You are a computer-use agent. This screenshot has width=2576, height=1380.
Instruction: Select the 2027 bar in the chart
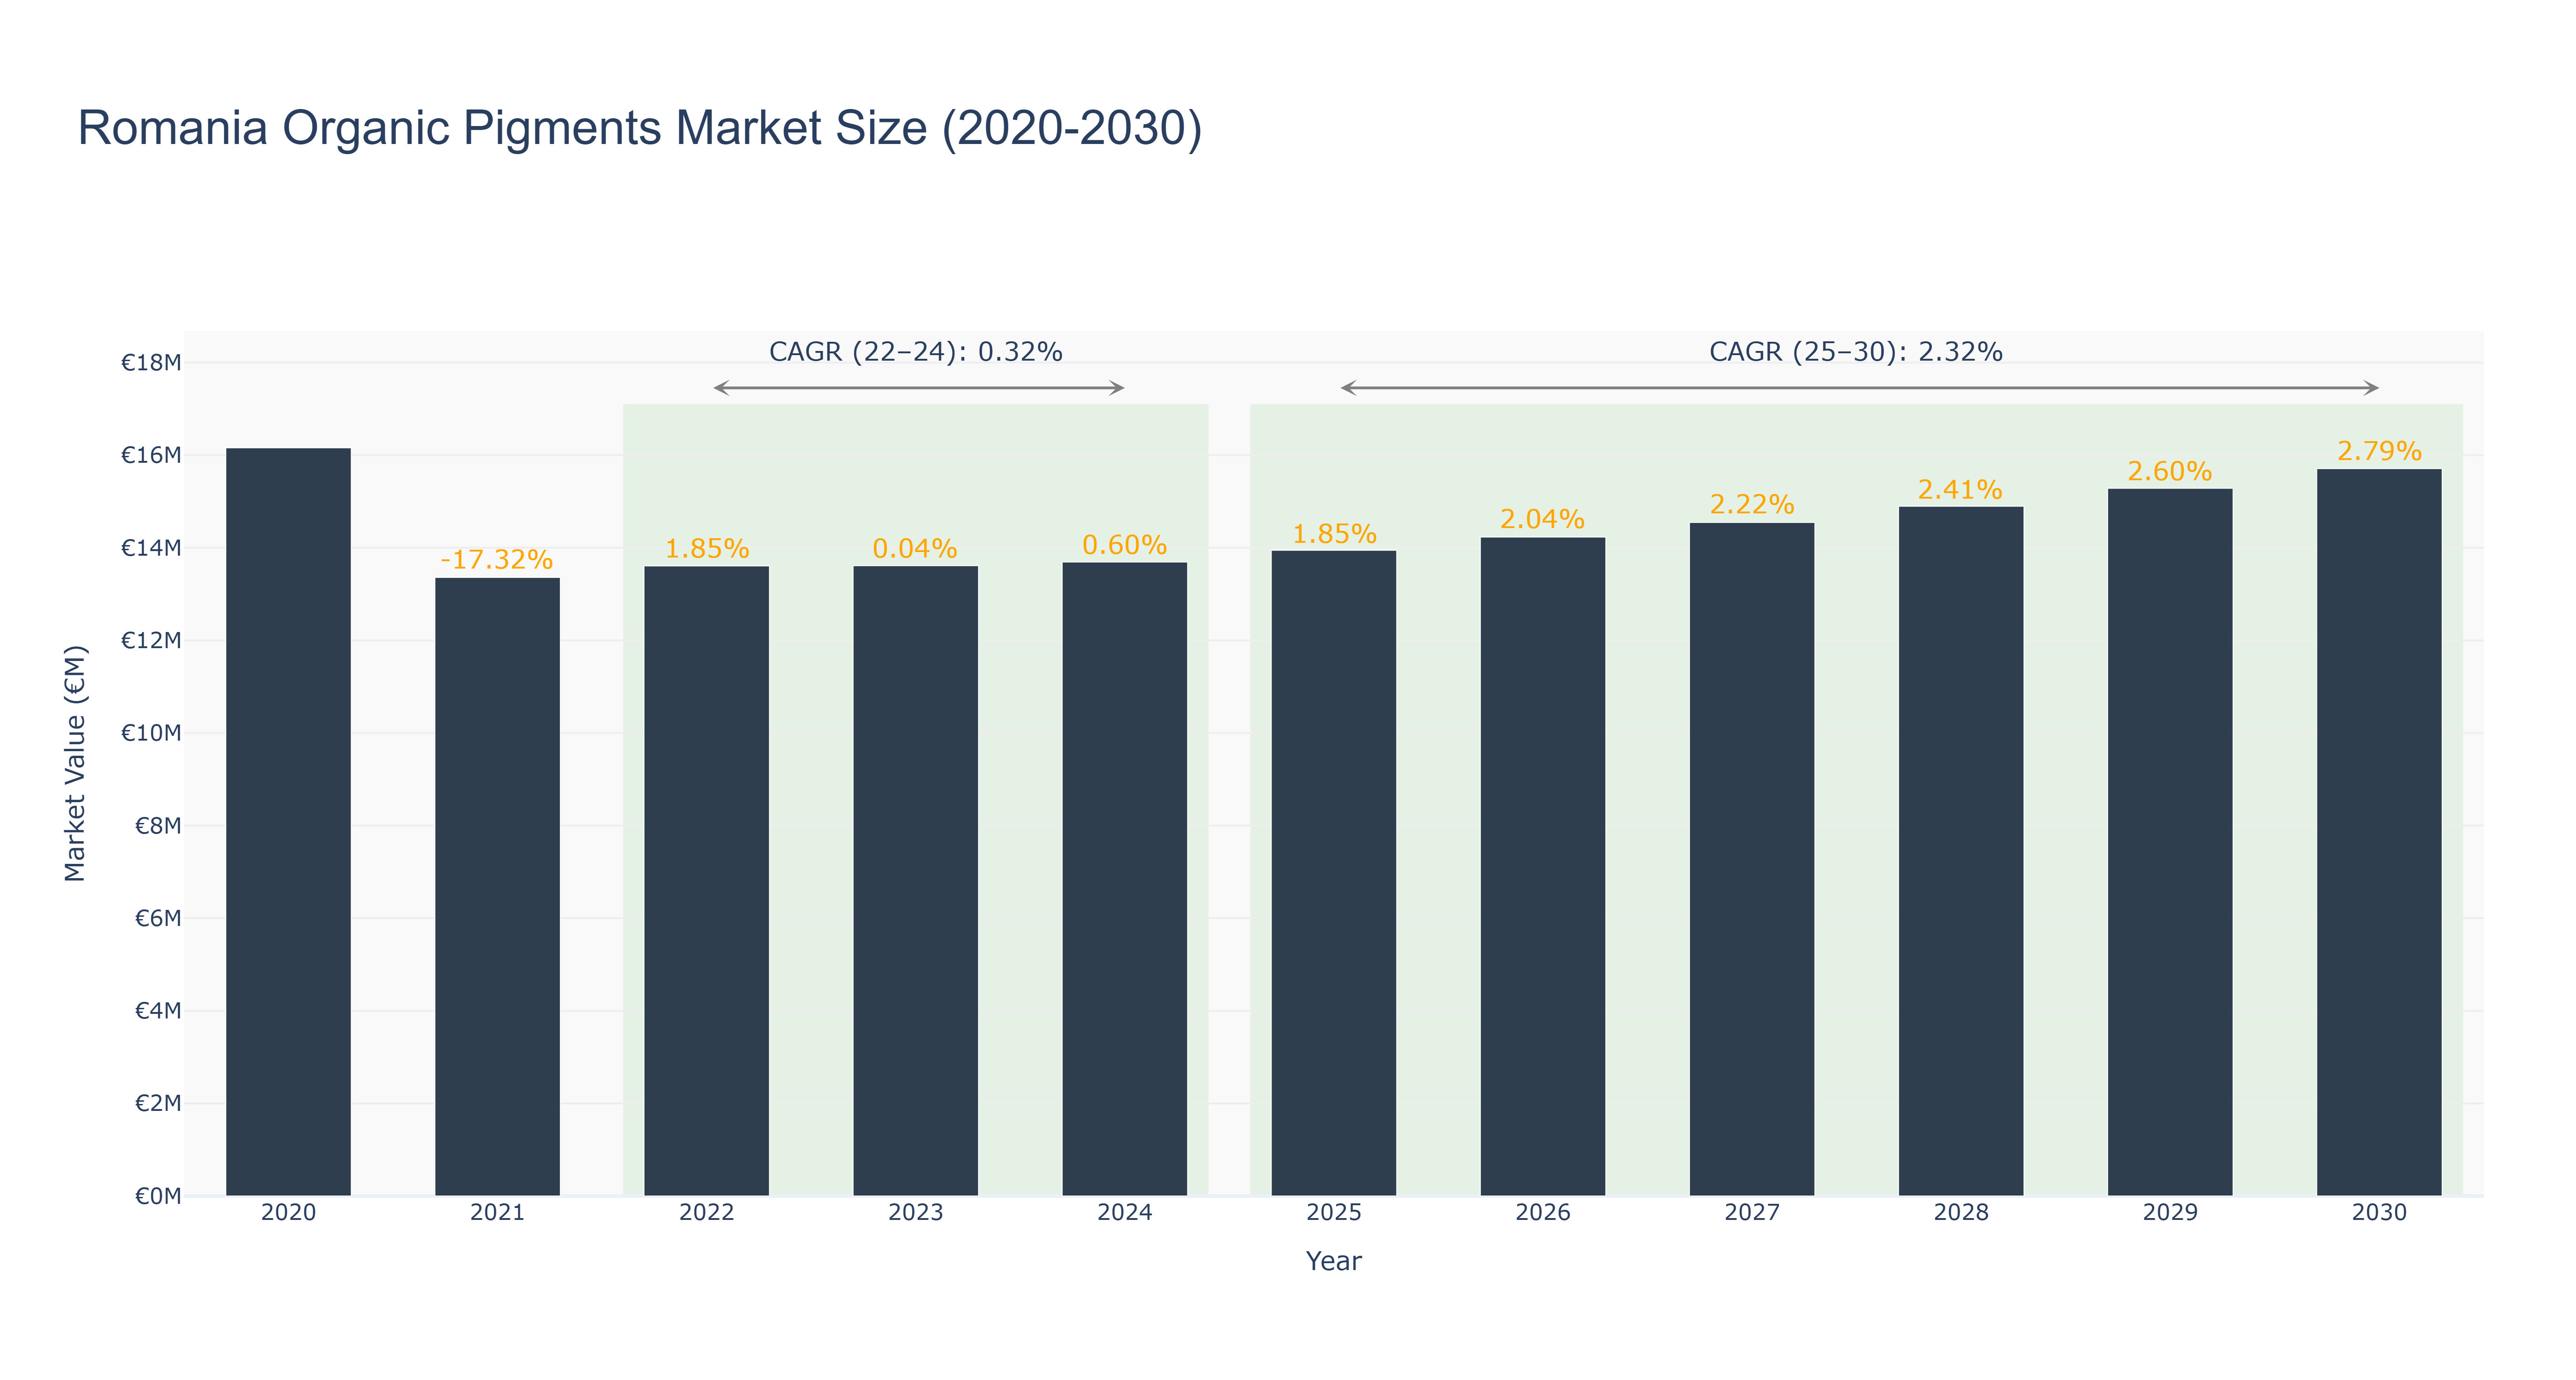click(1752, 859)
